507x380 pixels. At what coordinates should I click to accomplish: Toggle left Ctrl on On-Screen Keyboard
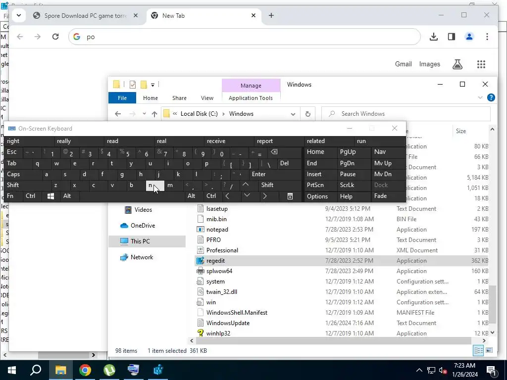pos(32,196)
